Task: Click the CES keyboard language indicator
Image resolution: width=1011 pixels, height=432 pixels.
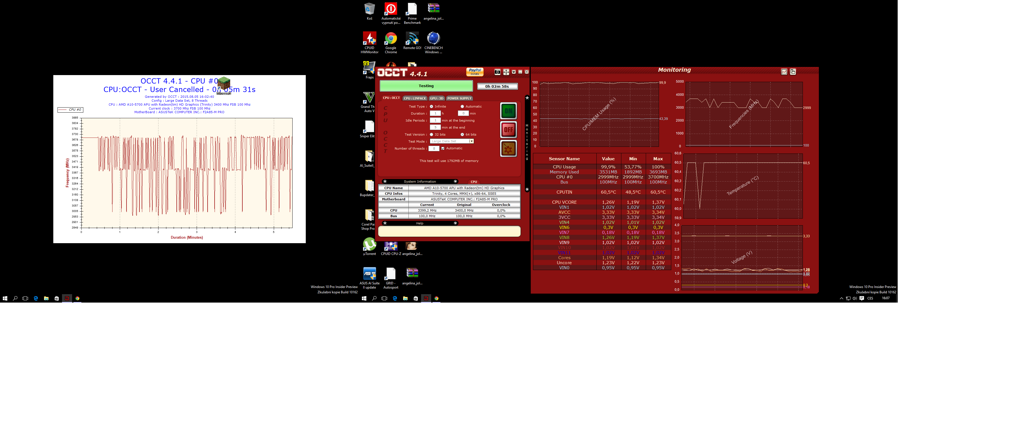Action: pos(870,299)
